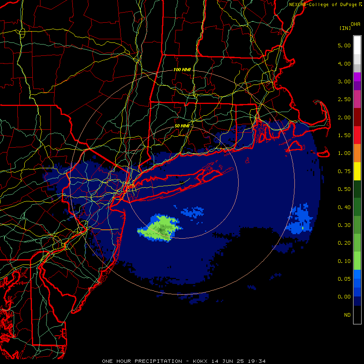Screen dimensions: 364x364
Task: Click the green precipitation cell south of Long Island
Action: (x=160, y=228)
